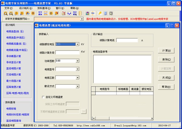
Task: Open the 窗口(W) menu
Action: [x=60, y=8]
